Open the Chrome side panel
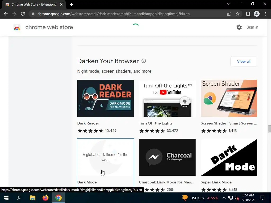The width and height of the screenshot is (271, 203). pyautogui.click(x=248, y=14)
